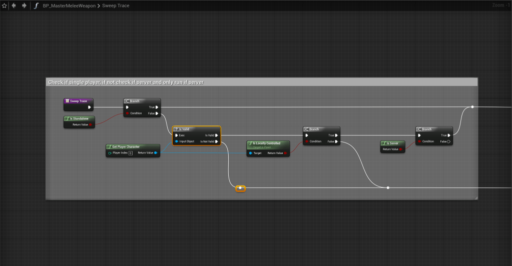Click the function icon beside the breadcrumb

click(x=36, y=5)
